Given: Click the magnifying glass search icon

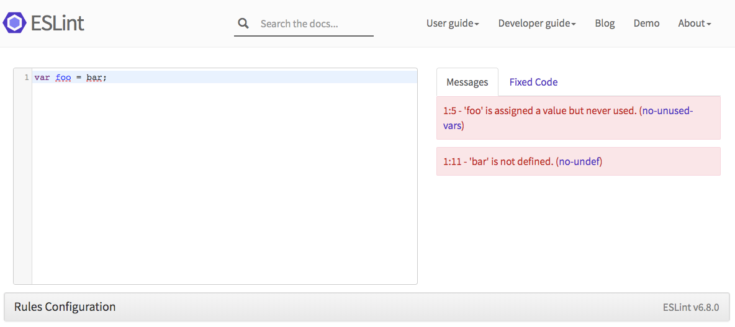Looking at the screenshot, I should pyautogui.click(x=243, y=24).
